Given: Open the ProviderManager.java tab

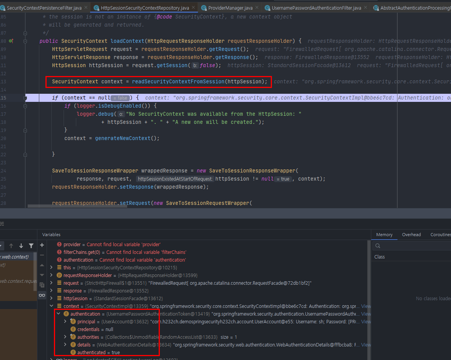Looking at the screenshot, I should (x=230, y=8).
